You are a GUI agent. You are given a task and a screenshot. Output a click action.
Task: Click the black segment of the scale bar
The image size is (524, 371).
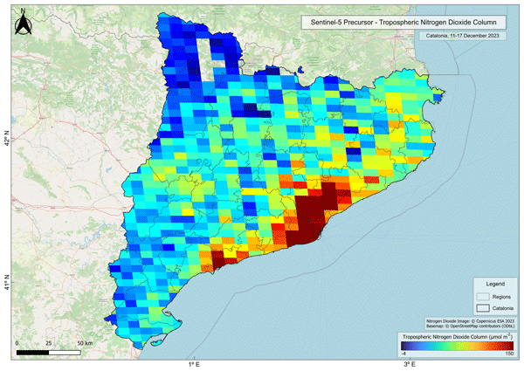click(x=32, y=352)
